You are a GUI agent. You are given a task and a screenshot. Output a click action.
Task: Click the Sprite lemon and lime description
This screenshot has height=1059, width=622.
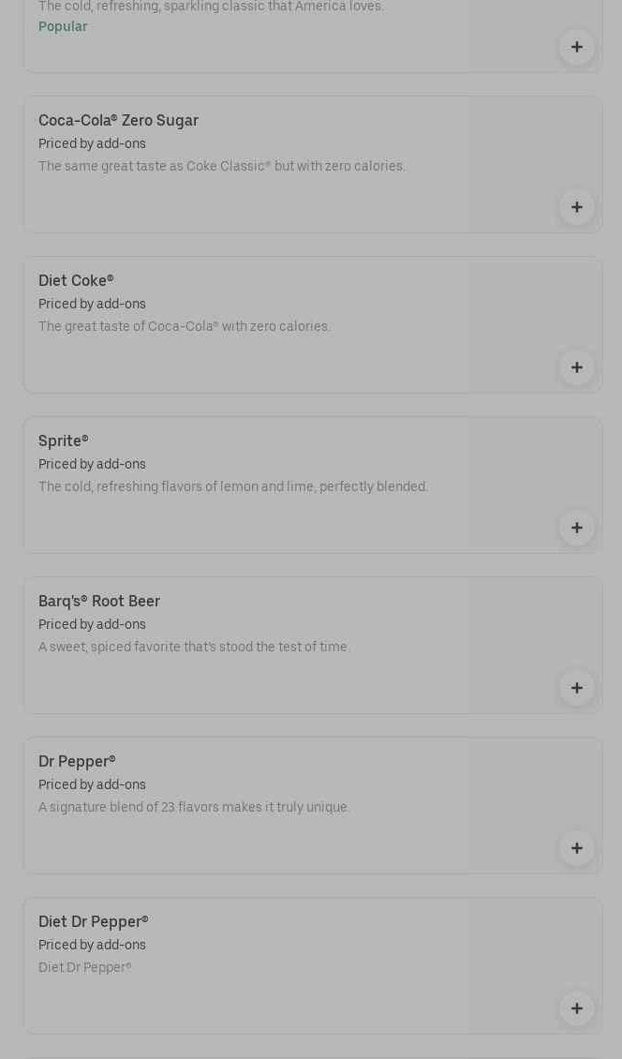click(233, 487)
